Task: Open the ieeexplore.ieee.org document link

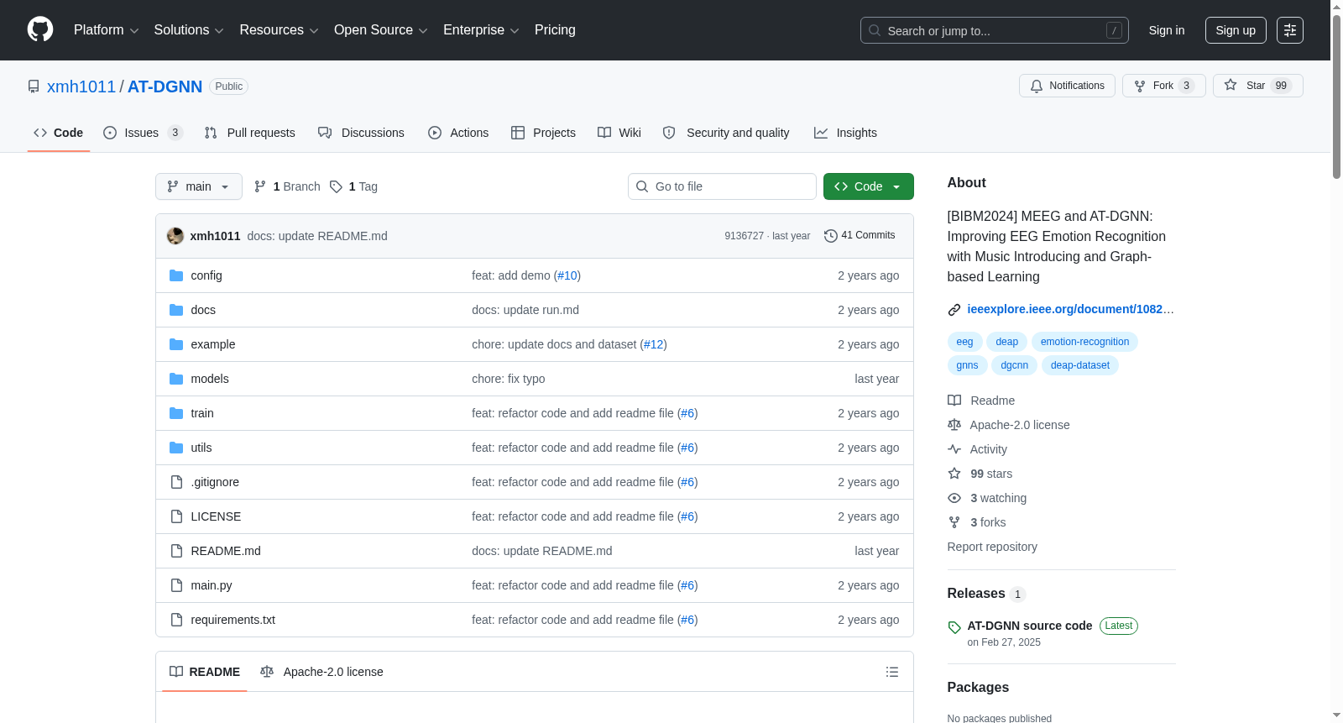Action: point(1070,309)
